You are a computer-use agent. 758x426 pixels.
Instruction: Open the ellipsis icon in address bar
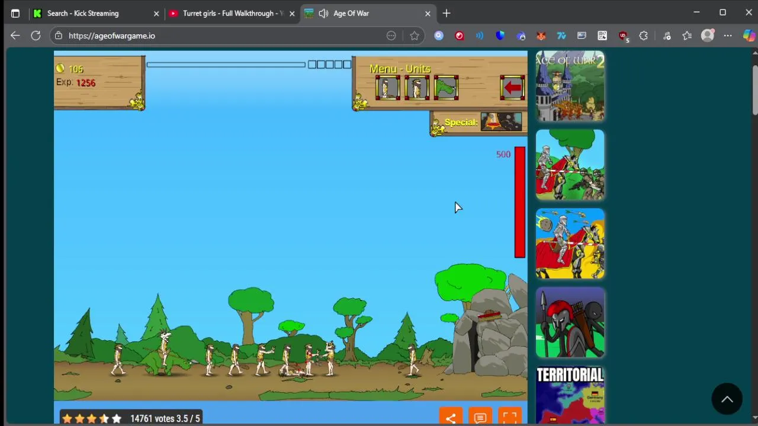[391, 35]
